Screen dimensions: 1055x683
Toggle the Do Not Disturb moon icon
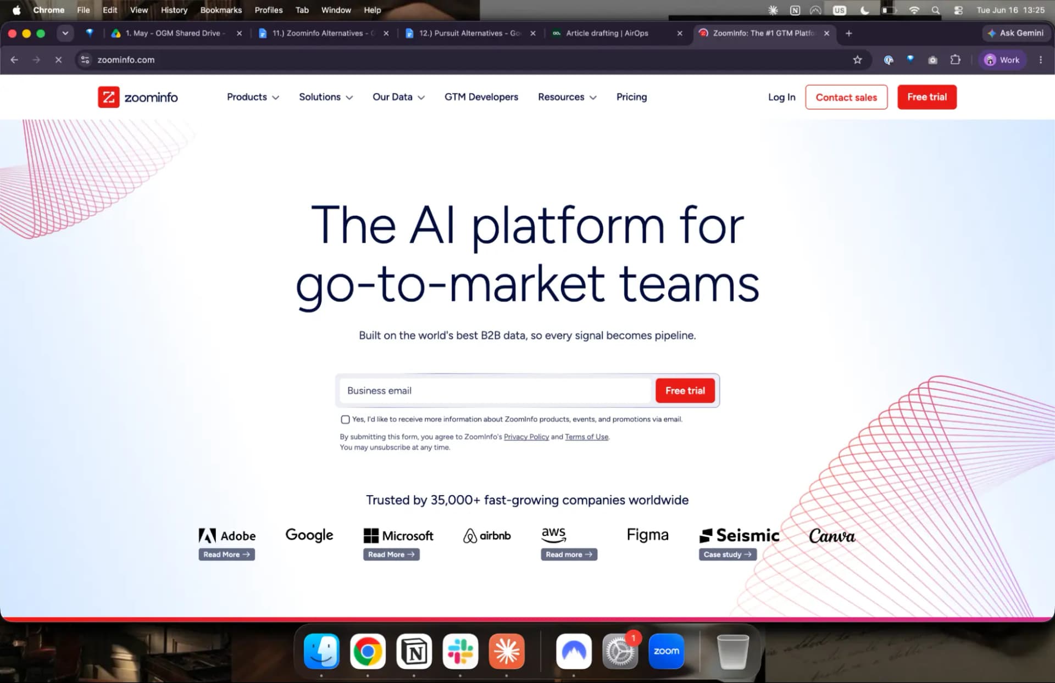coord(864,10)
